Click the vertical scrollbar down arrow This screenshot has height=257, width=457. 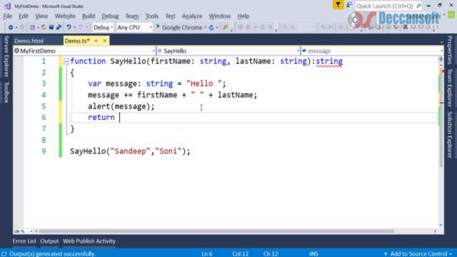pos(441,225)
